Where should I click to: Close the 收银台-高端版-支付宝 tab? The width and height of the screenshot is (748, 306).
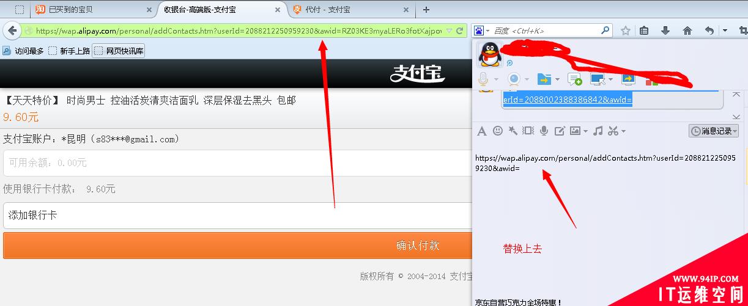coord(278,10)
